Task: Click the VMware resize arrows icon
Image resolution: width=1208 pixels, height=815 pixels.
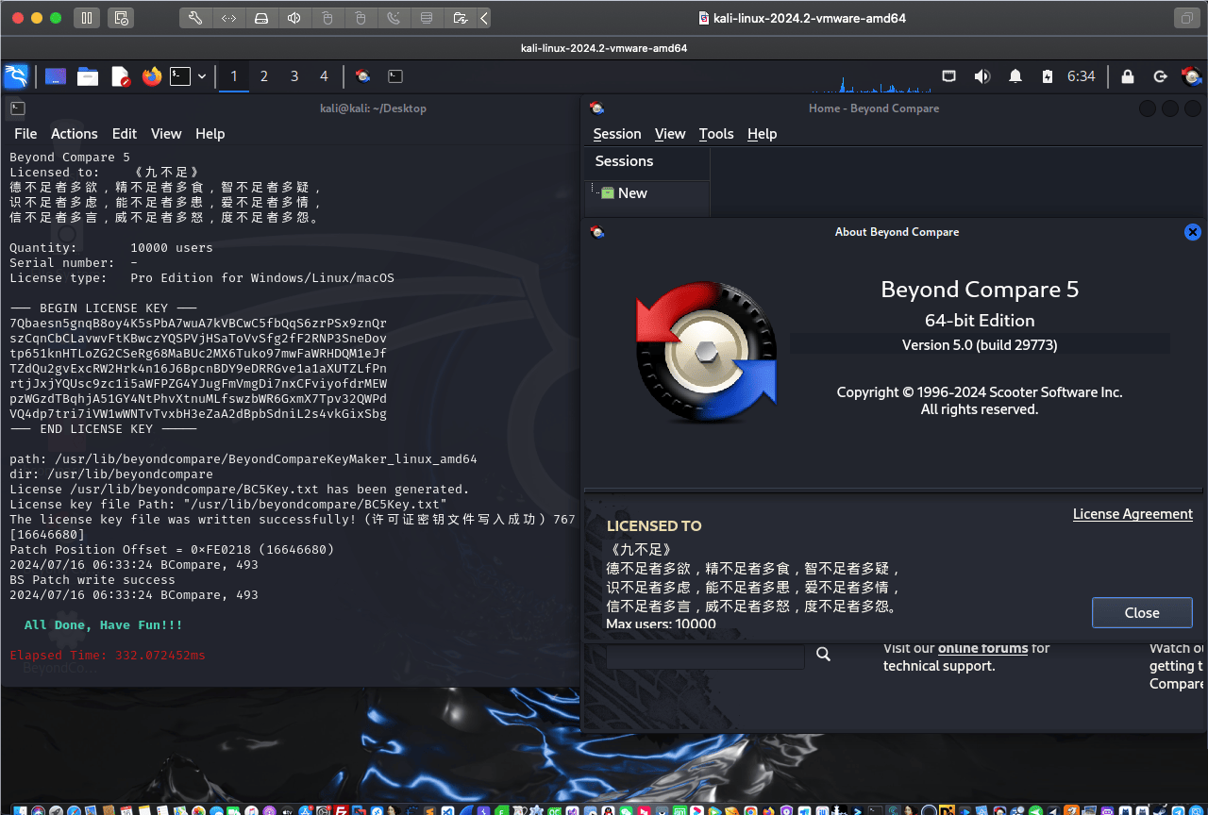Action: [229, 18]
